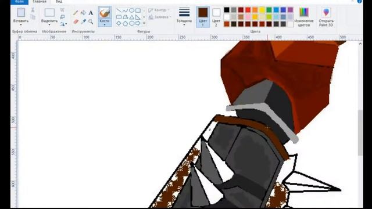Pick the first custom orange-brown swatch
Screen dimensions: 372x209
[227, 24]
